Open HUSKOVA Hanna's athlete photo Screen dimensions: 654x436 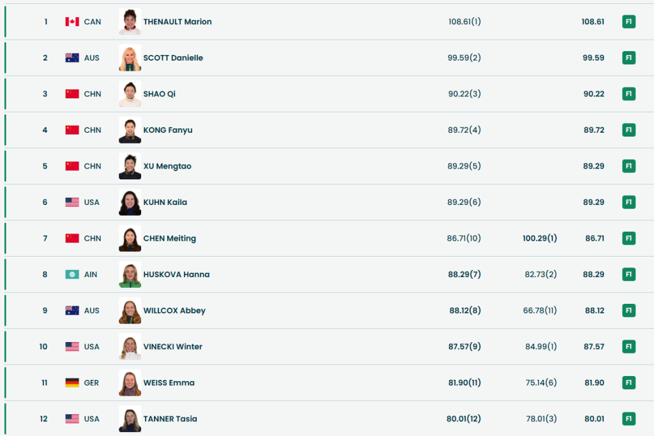pyautogui.click(x=130, y=274)
